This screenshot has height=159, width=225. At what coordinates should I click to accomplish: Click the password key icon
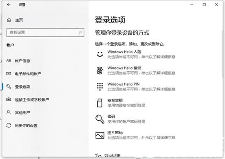pyautogui.click(x=100, y=119)
